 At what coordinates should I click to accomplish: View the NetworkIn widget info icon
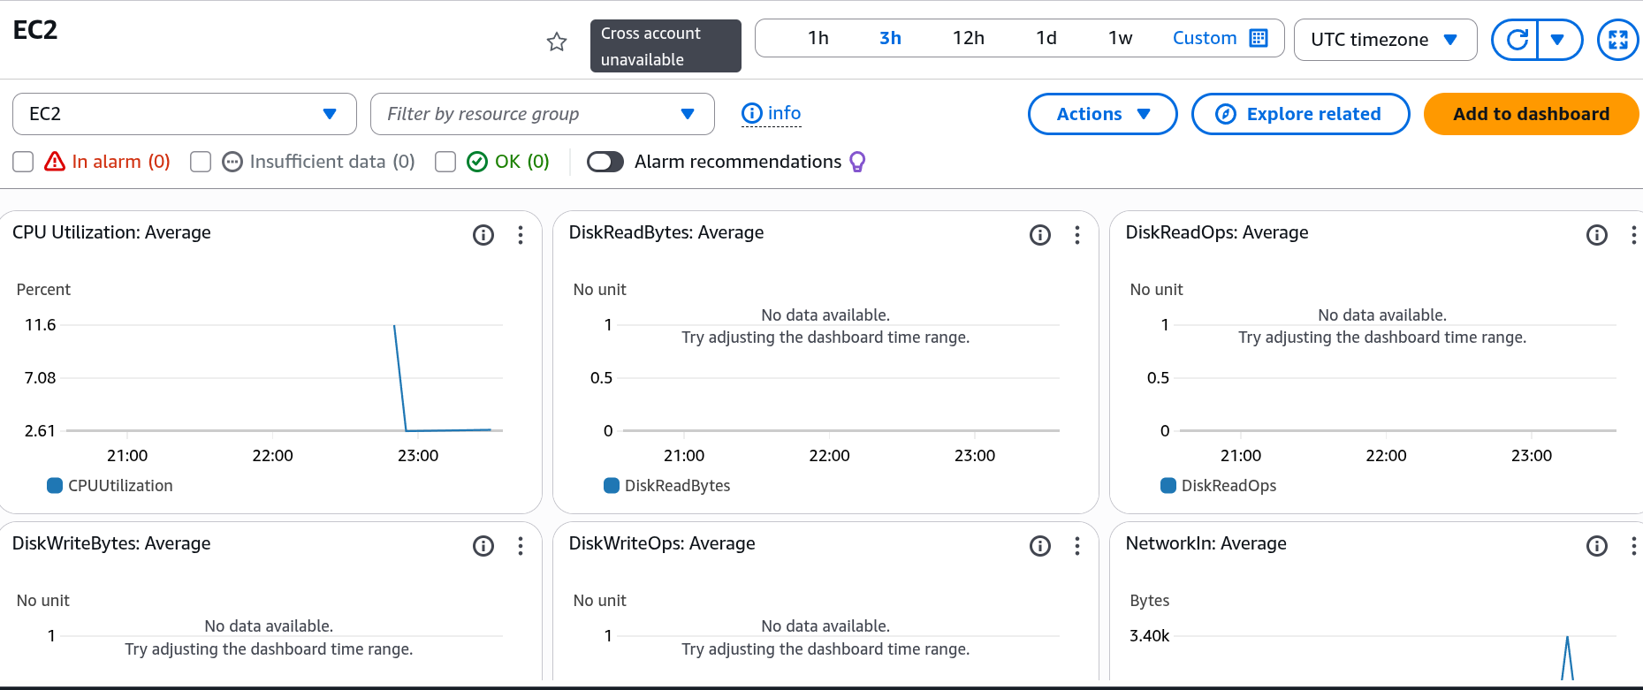coord(1597,546)
